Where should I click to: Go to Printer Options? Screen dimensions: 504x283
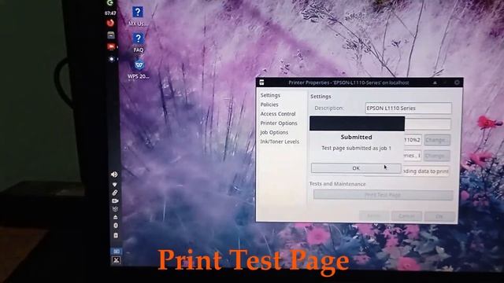(279, 123)
